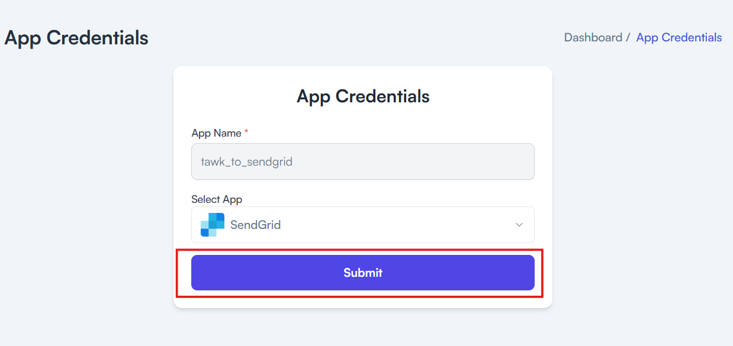
Task: Click the SendGrid logo icon
Action: tap(213, 225)
